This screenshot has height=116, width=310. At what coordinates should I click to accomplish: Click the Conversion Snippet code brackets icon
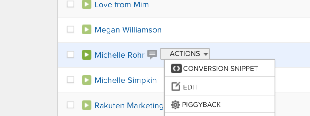click(176, 69)
